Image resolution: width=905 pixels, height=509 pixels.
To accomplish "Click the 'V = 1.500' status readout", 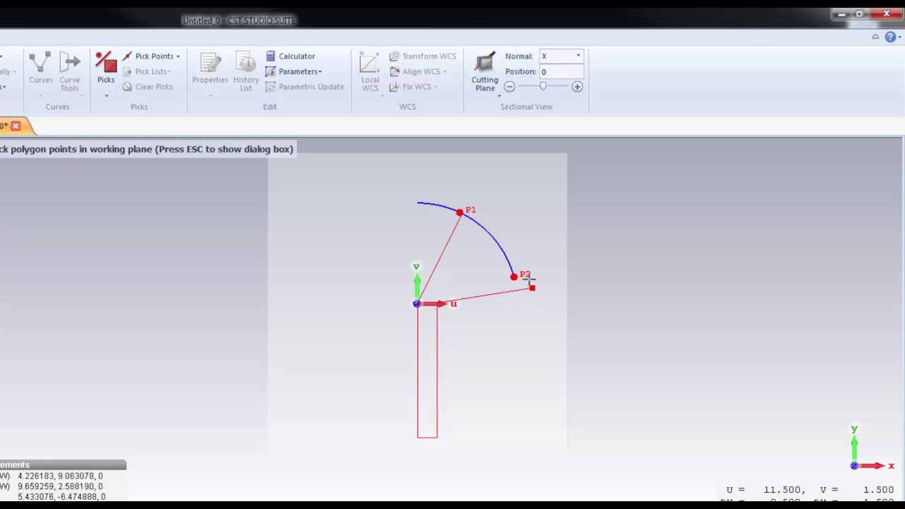I will (x=857, y=490).
